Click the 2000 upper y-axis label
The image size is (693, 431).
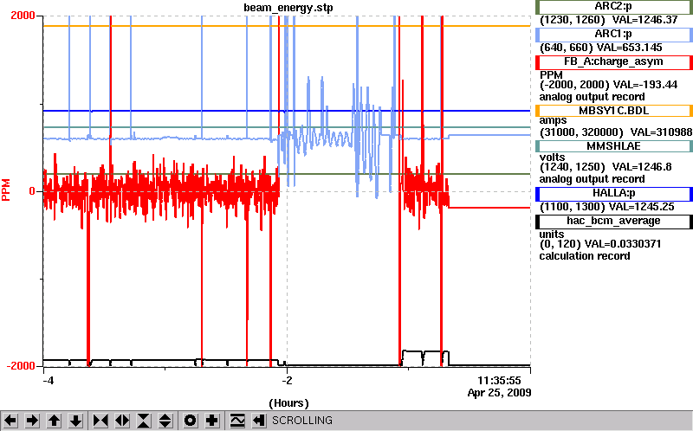[x=23, y=16]
